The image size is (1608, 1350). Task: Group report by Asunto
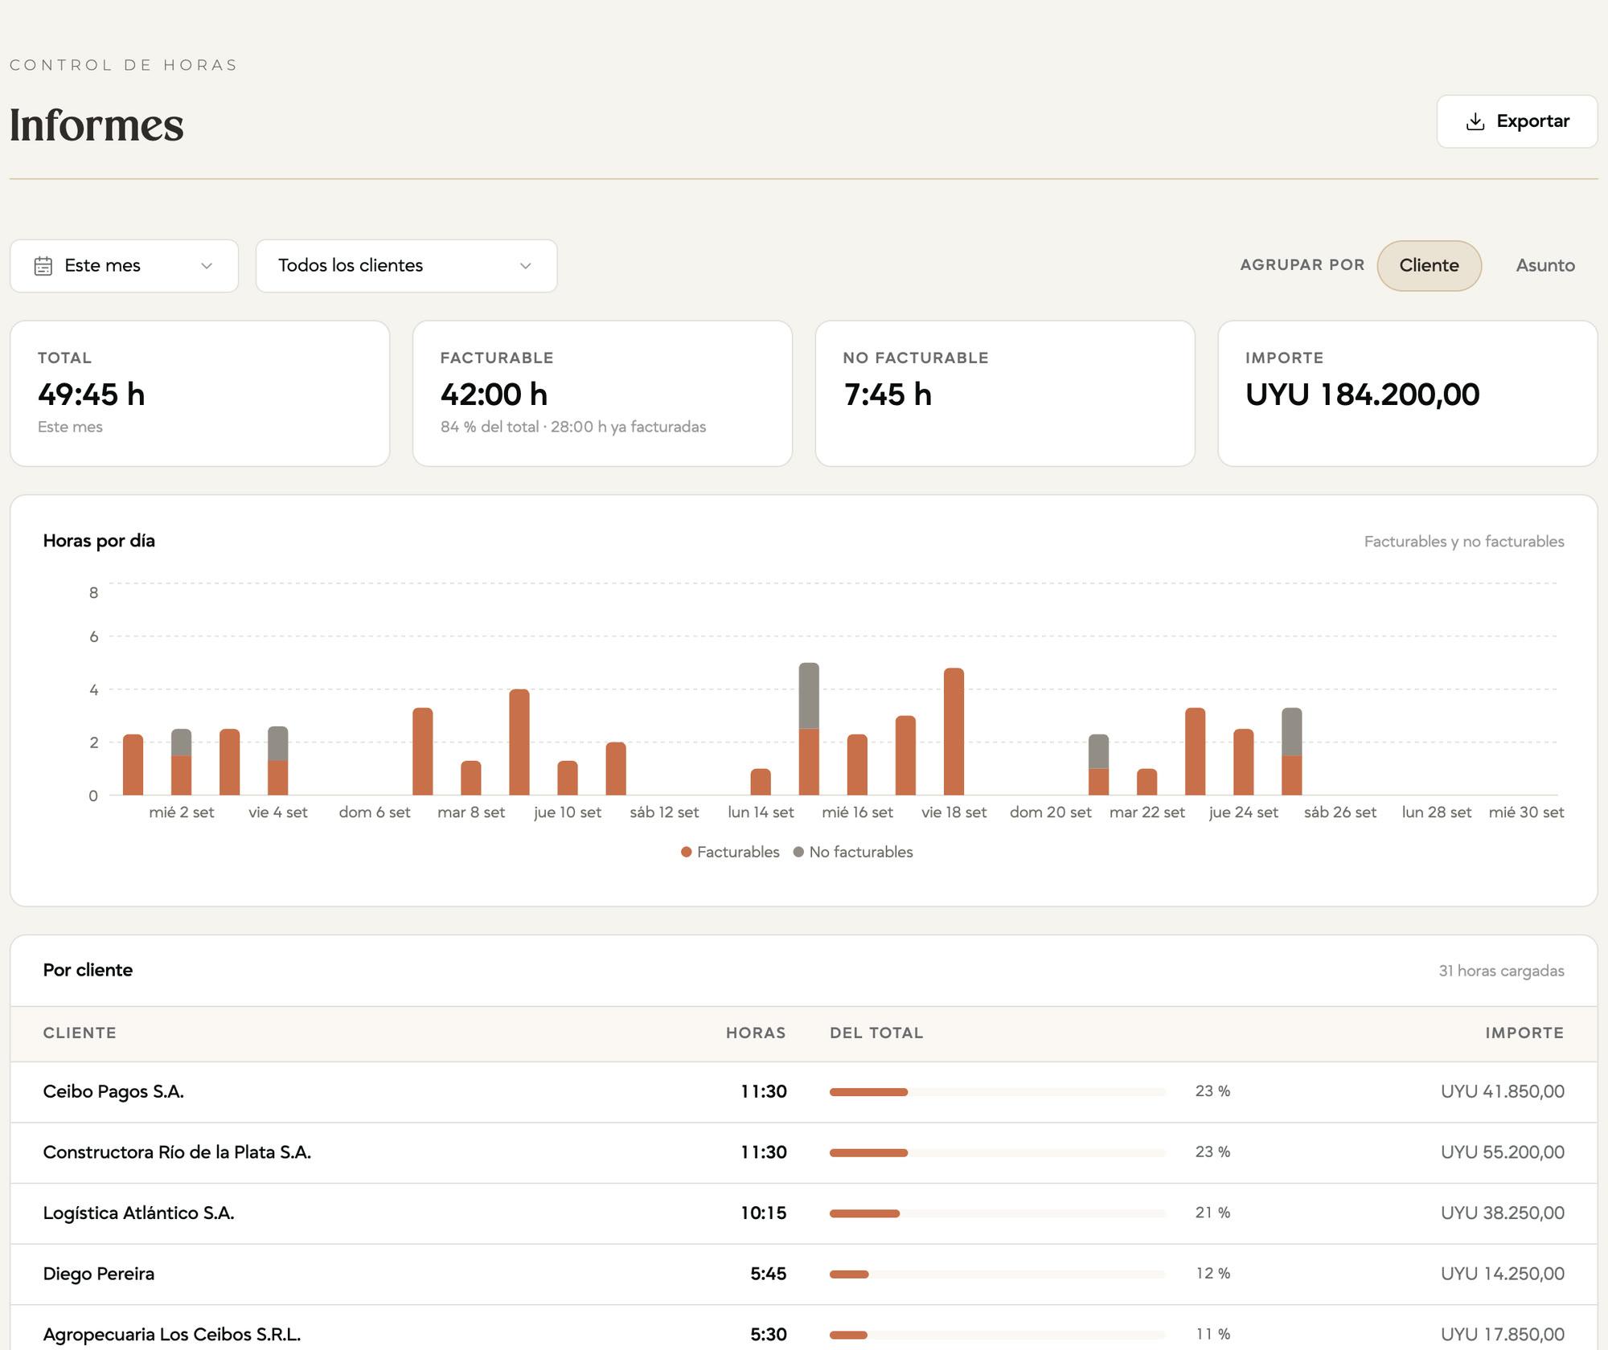1545,265
